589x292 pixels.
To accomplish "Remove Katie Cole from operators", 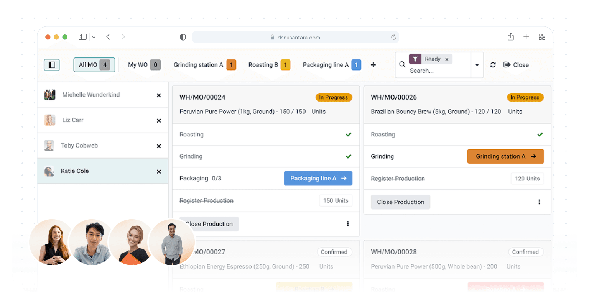I will pos(159,172).
